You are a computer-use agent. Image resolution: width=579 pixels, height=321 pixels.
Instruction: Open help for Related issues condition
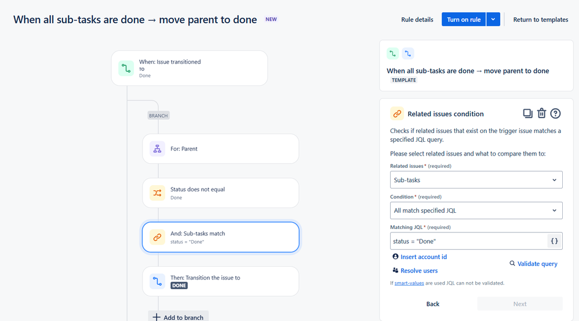[x=555, y=113]
